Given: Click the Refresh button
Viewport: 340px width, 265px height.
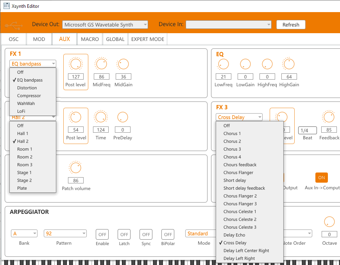Looking at the screenshot, I should point(291,25).
